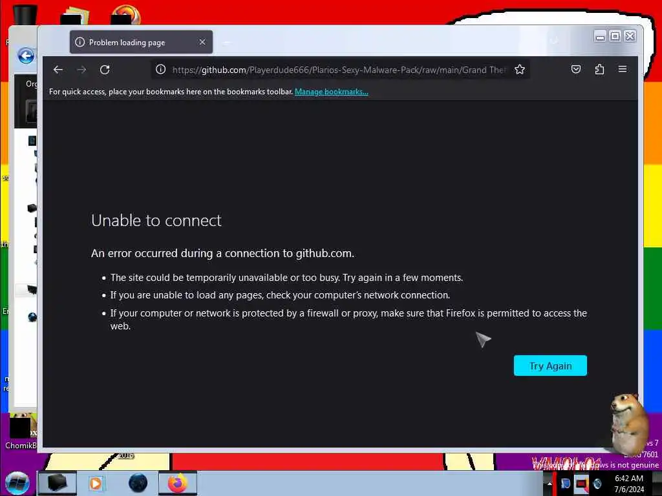Viewport: 662px width, 496px height.
Task: Click the red monitor tray icon
Action: [581, 483]
